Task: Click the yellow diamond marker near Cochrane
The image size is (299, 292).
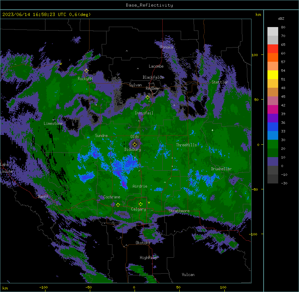Action: click(118, 205)
